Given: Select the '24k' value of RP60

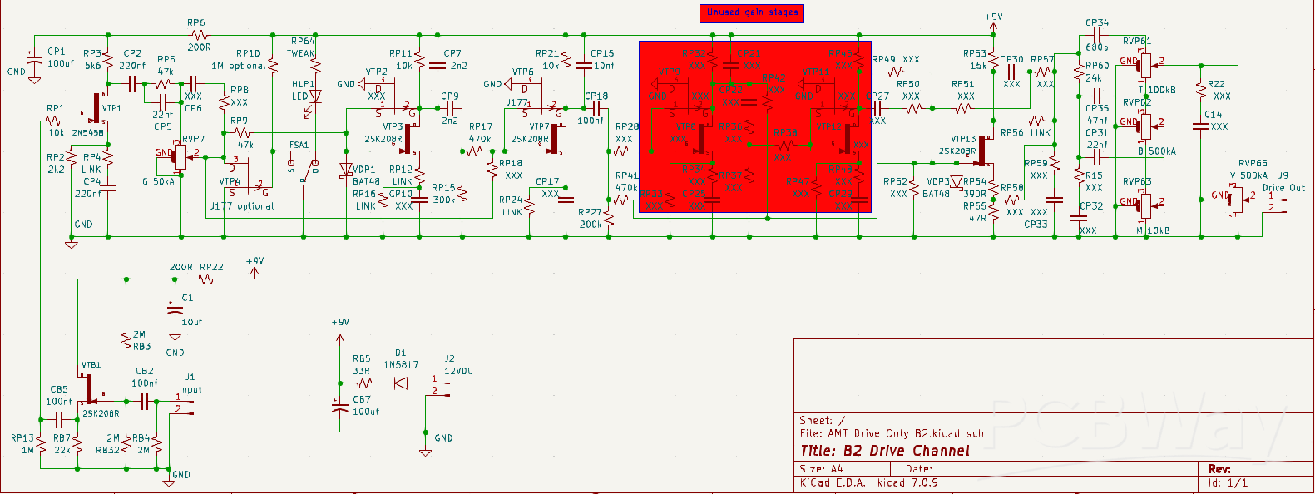Looking at the screenshot, I should 1094,78.
